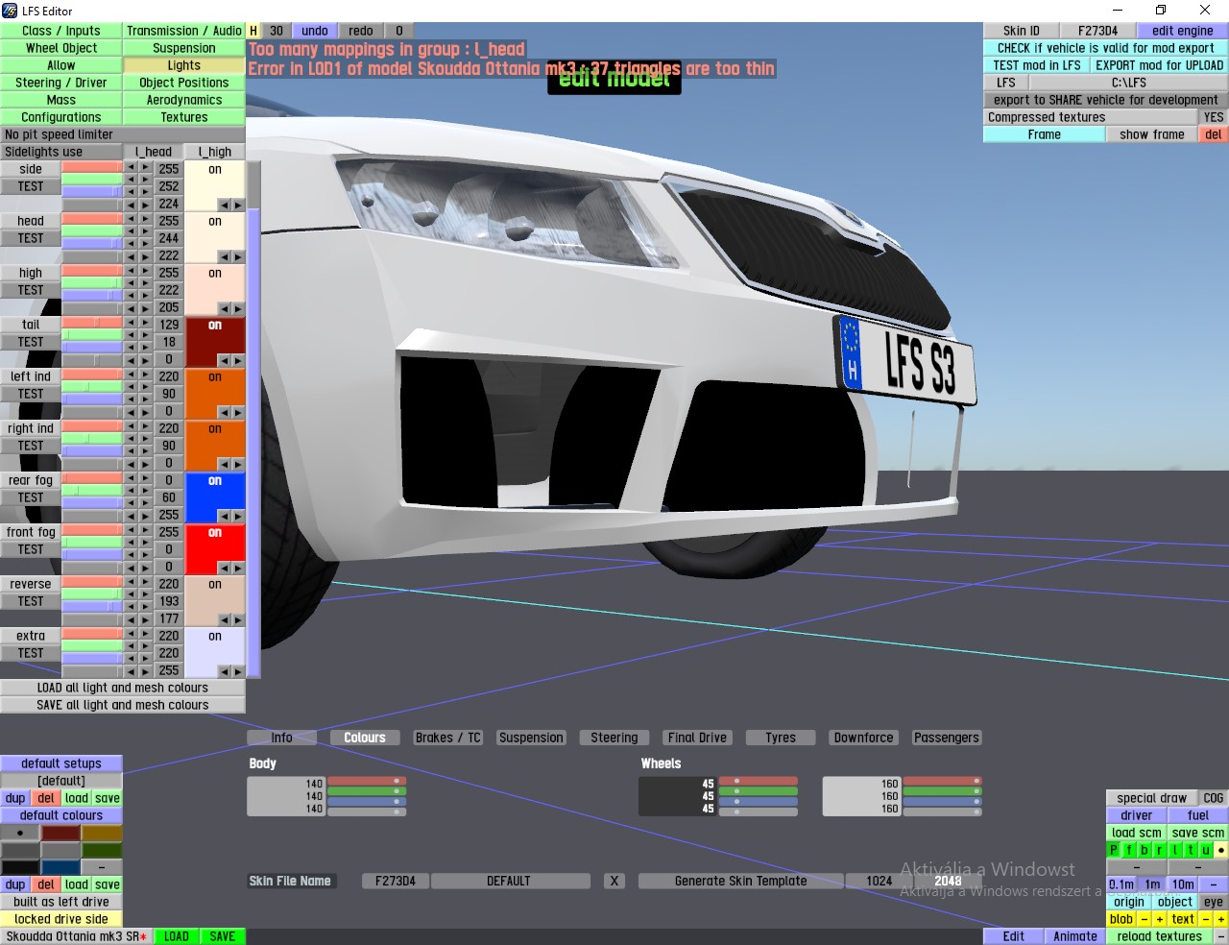
Task: Click the undo button
Action: click(315, 31)
